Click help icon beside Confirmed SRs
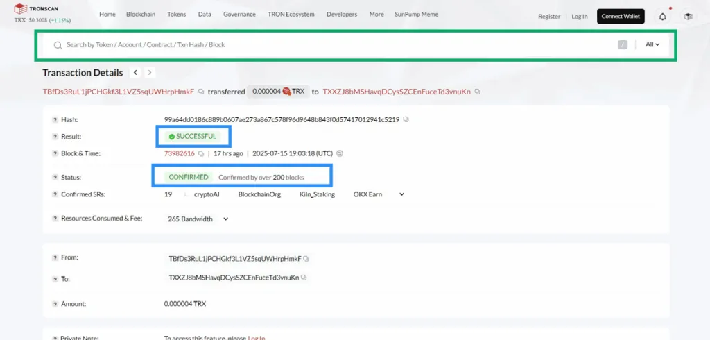Viewport: 710px width, 340px height. click(55, 194)
